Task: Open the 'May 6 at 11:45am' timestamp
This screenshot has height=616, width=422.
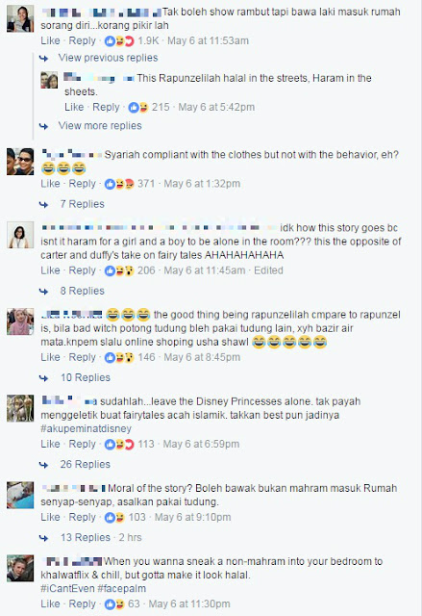Action: click(x=205, y=270)
